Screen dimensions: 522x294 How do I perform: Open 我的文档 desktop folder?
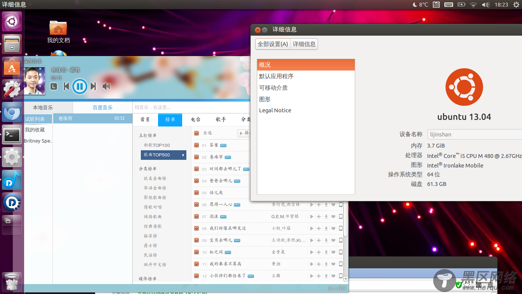(x=58, y=32)
